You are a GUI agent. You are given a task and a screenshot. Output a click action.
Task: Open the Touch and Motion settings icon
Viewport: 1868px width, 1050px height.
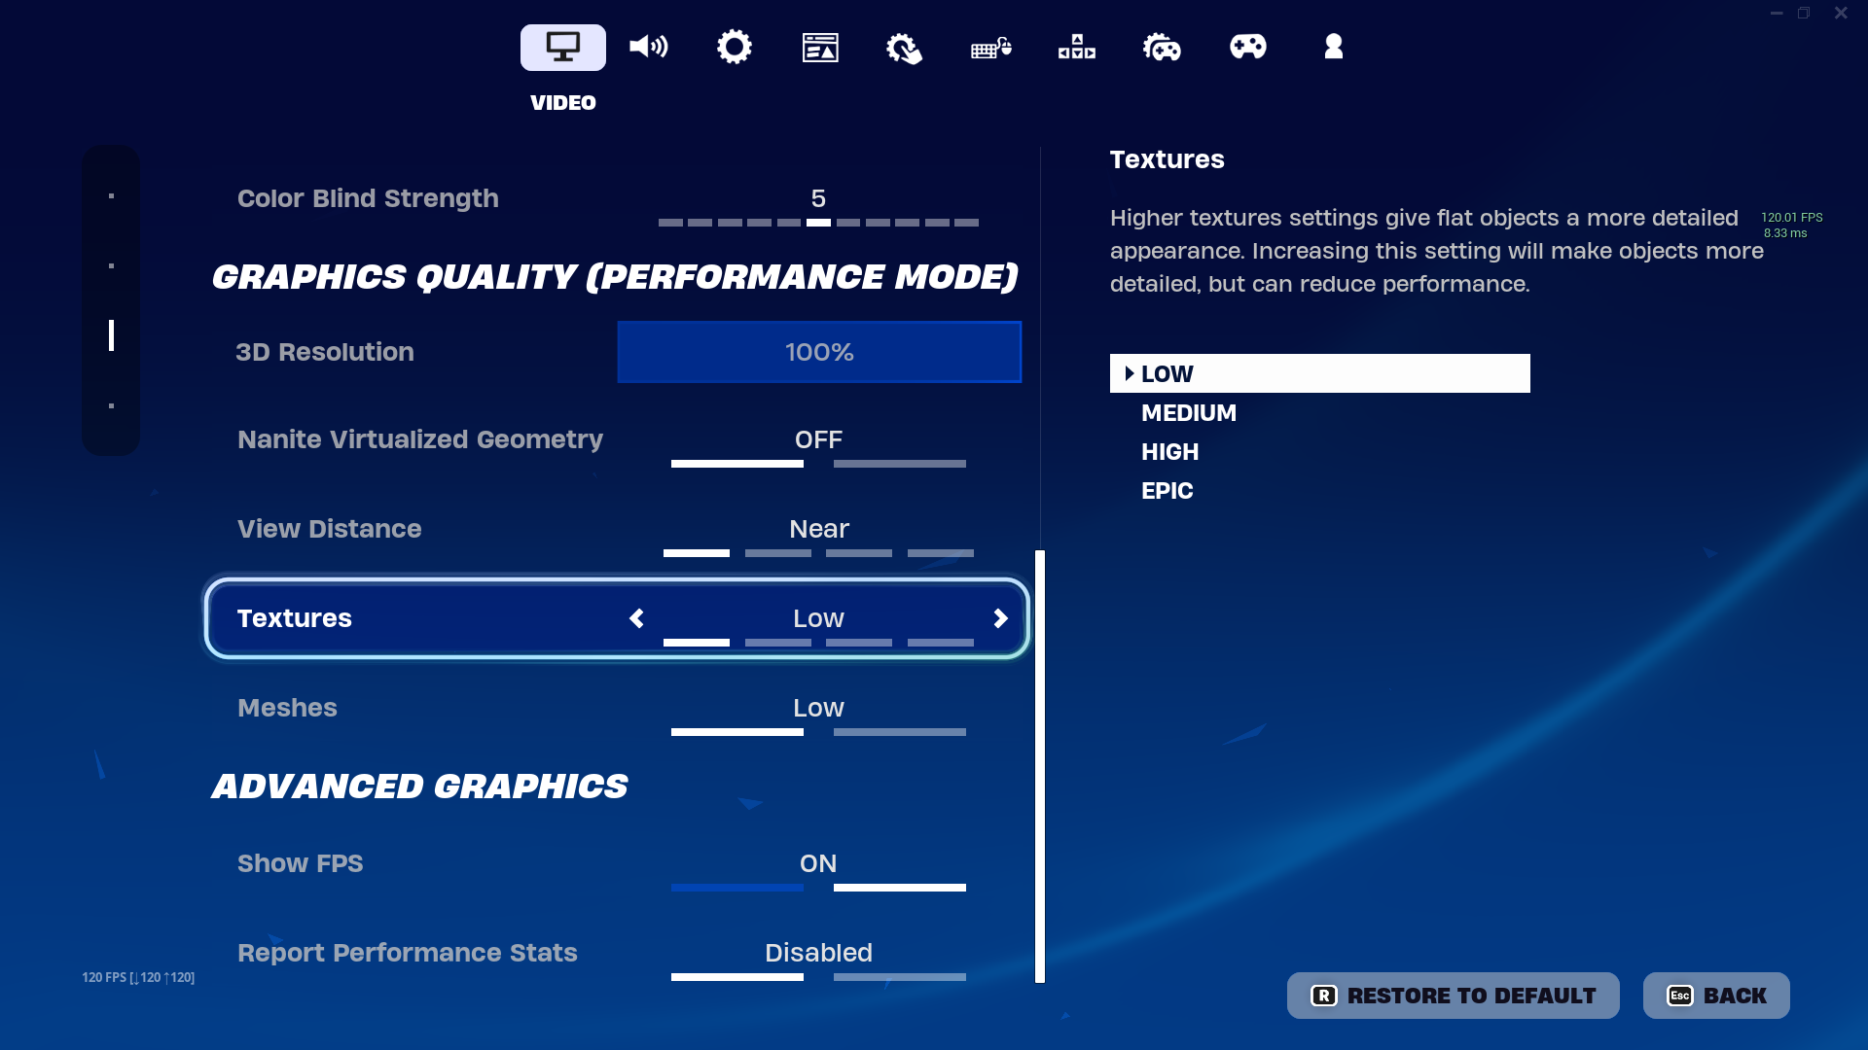tap(905, 47)
